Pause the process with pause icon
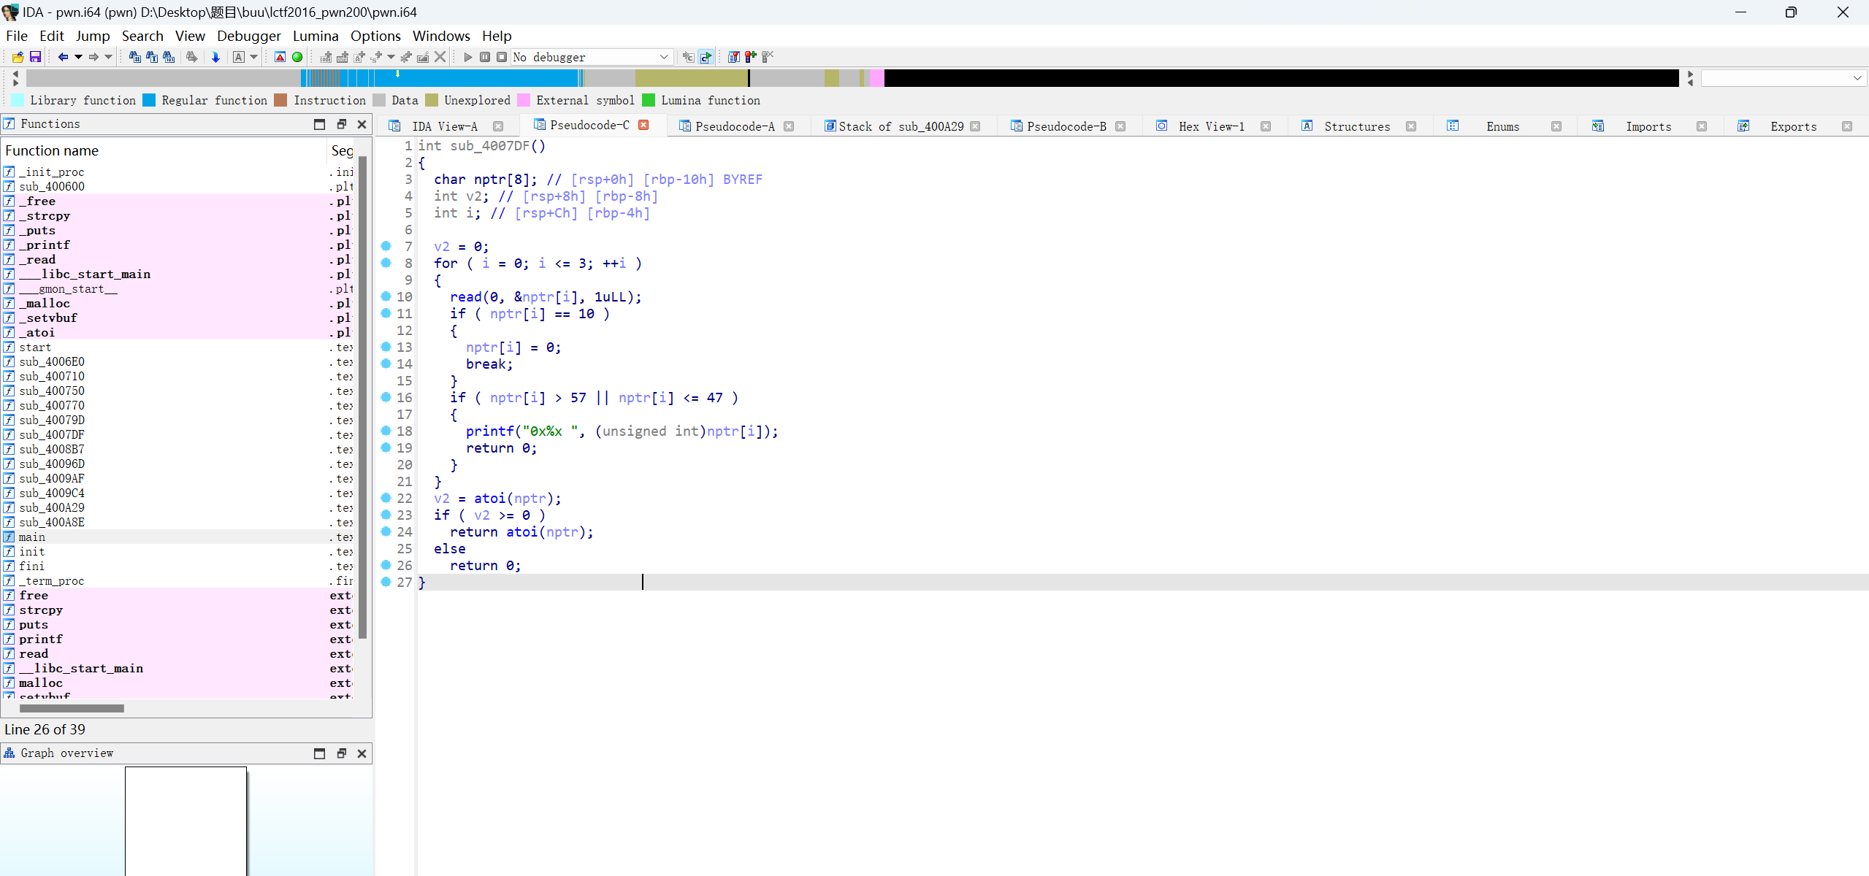 [485, 57]
